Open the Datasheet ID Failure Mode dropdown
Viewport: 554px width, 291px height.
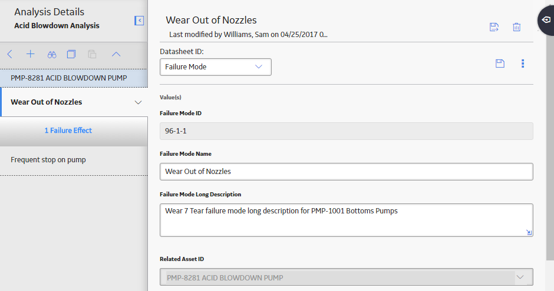point(216,67)
